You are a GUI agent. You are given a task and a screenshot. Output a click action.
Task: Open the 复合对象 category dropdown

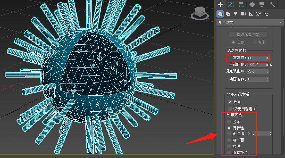pyautogui.click(x=250, y=22)
